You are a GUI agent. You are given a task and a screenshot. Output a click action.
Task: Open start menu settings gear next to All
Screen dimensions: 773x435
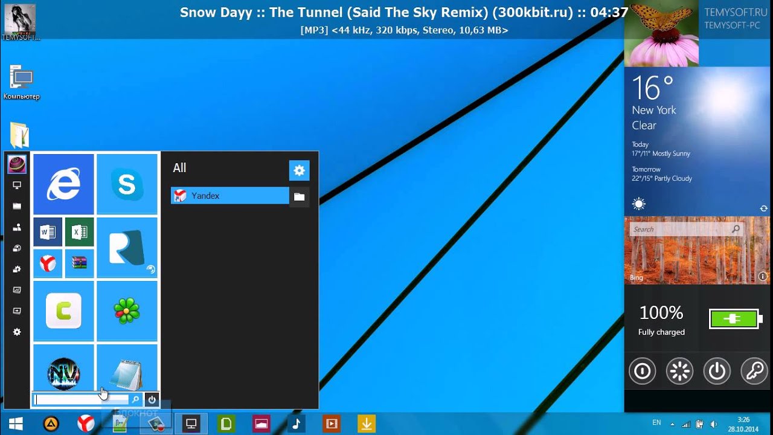pos(299,170)
